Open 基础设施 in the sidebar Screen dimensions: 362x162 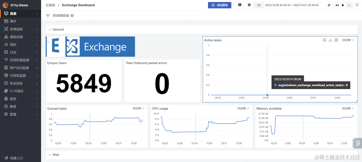tap(20, 37)
